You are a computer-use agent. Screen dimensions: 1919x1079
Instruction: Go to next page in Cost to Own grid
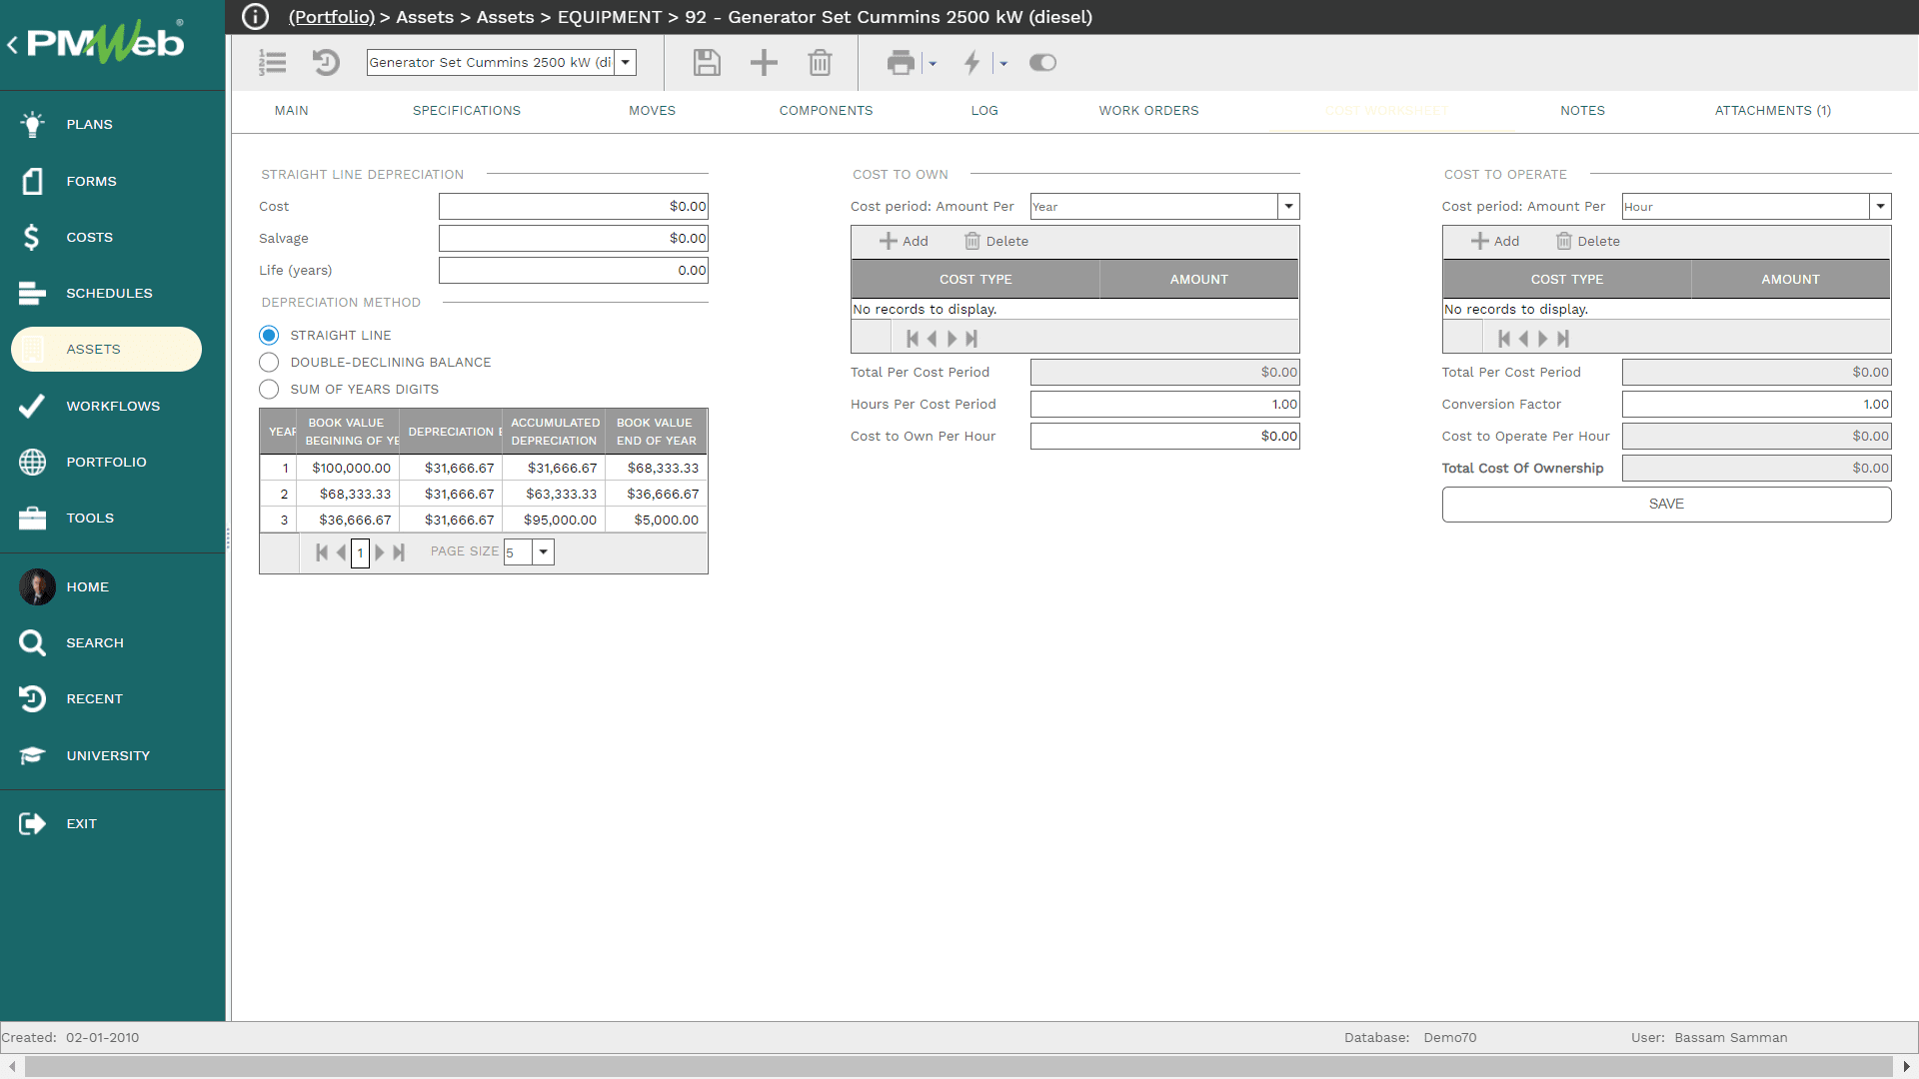pos(952,339)
